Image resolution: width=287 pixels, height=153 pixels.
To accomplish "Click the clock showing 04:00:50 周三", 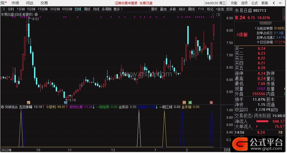I will click(x=215, y=3).
